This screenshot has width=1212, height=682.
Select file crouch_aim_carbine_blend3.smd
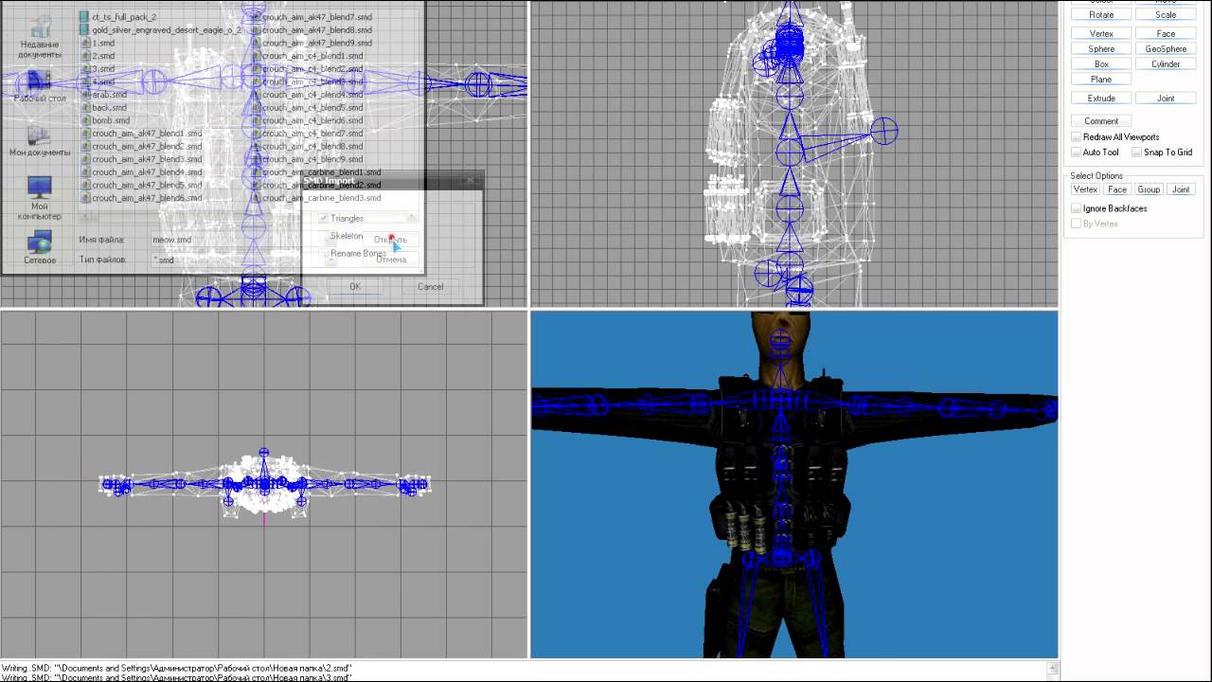pos(322,198)
